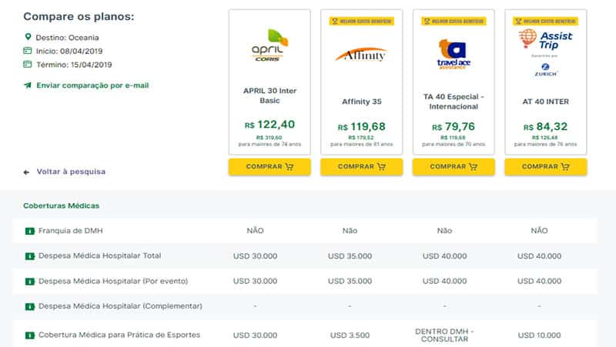Click the USD 10.000 sports coverage value
The width and height of the screenshot is (616, 347).
(x=539, y=335)
